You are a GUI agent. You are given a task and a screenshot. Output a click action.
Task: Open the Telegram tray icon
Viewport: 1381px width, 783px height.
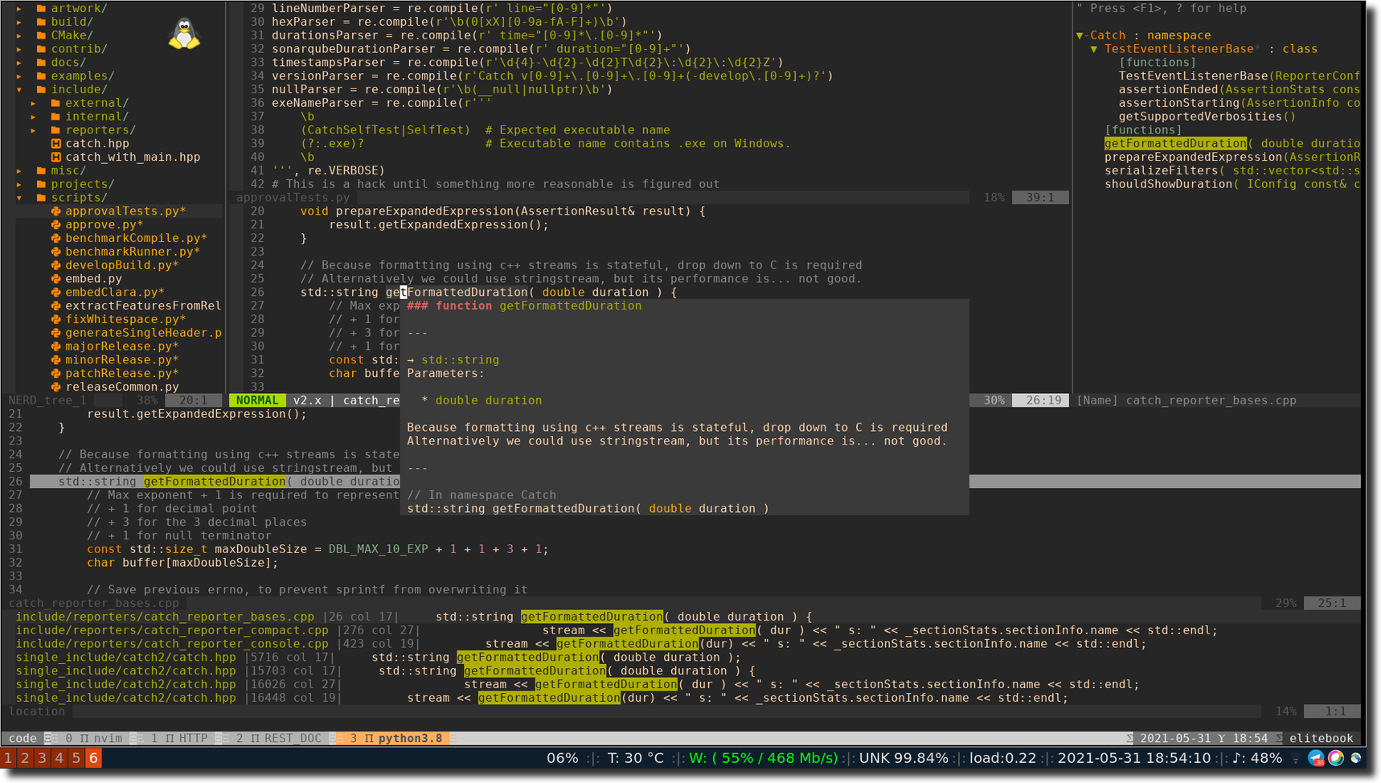click(x=1316, y=758)
